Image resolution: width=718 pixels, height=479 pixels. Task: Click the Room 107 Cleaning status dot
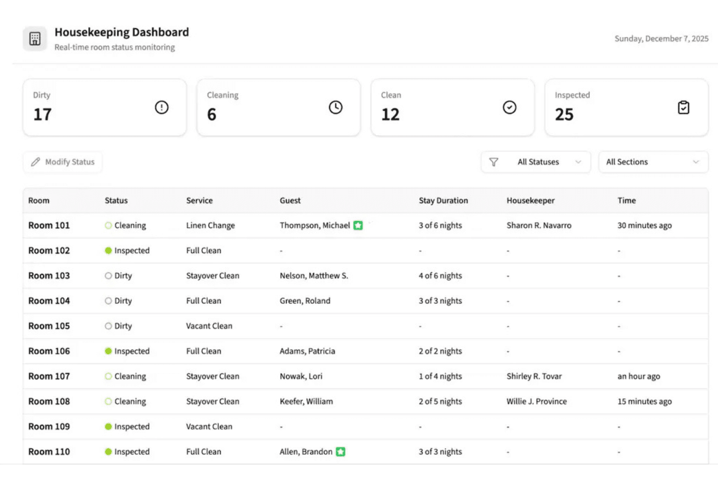click(x=108, y=376)
